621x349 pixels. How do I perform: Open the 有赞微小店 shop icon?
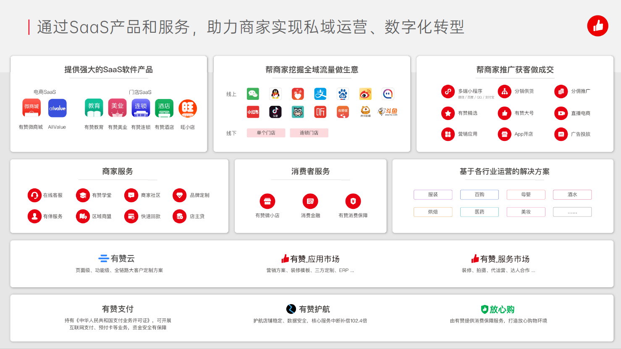[267, 201]
